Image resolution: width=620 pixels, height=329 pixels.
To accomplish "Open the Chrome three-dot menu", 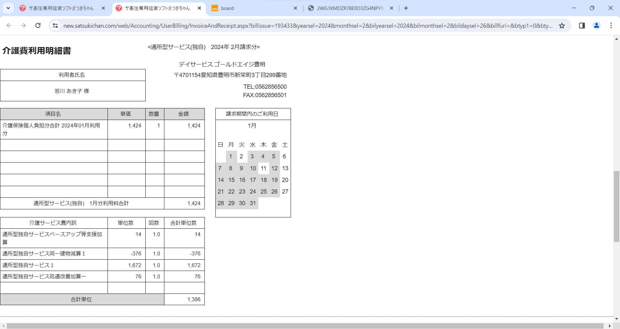I will 611,25.
